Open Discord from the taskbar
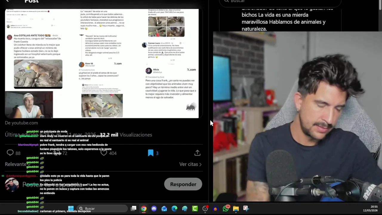Viewport: 382px width, 215px height. [154, 208]
